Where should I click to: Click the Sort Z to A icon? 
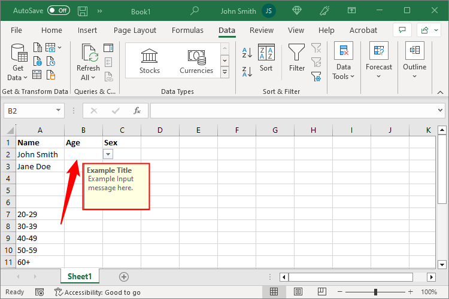coord(247,72)
